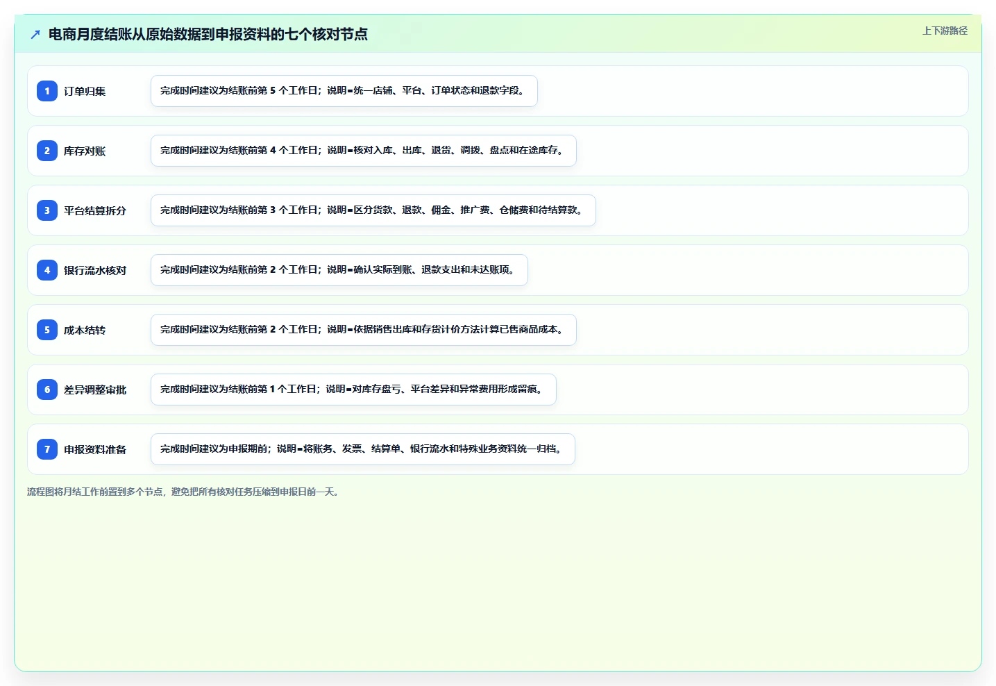
Task: Select step number badge 5
Action: 47,330
